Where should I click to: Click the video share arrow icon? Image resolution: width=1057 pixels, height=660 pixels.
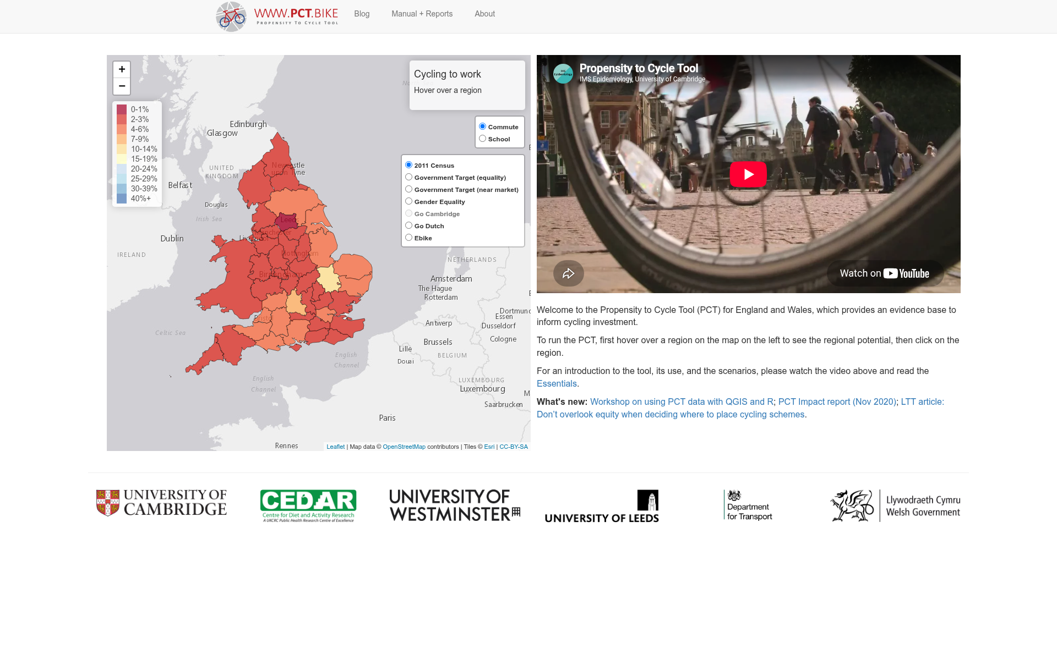pyautogui.click(x=569, y=273)
